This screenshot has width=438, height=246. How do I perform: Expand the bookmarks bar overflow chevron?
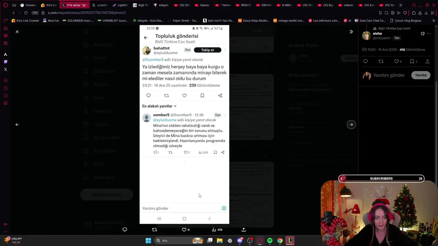pyautogui.click(x=434, y=20)
